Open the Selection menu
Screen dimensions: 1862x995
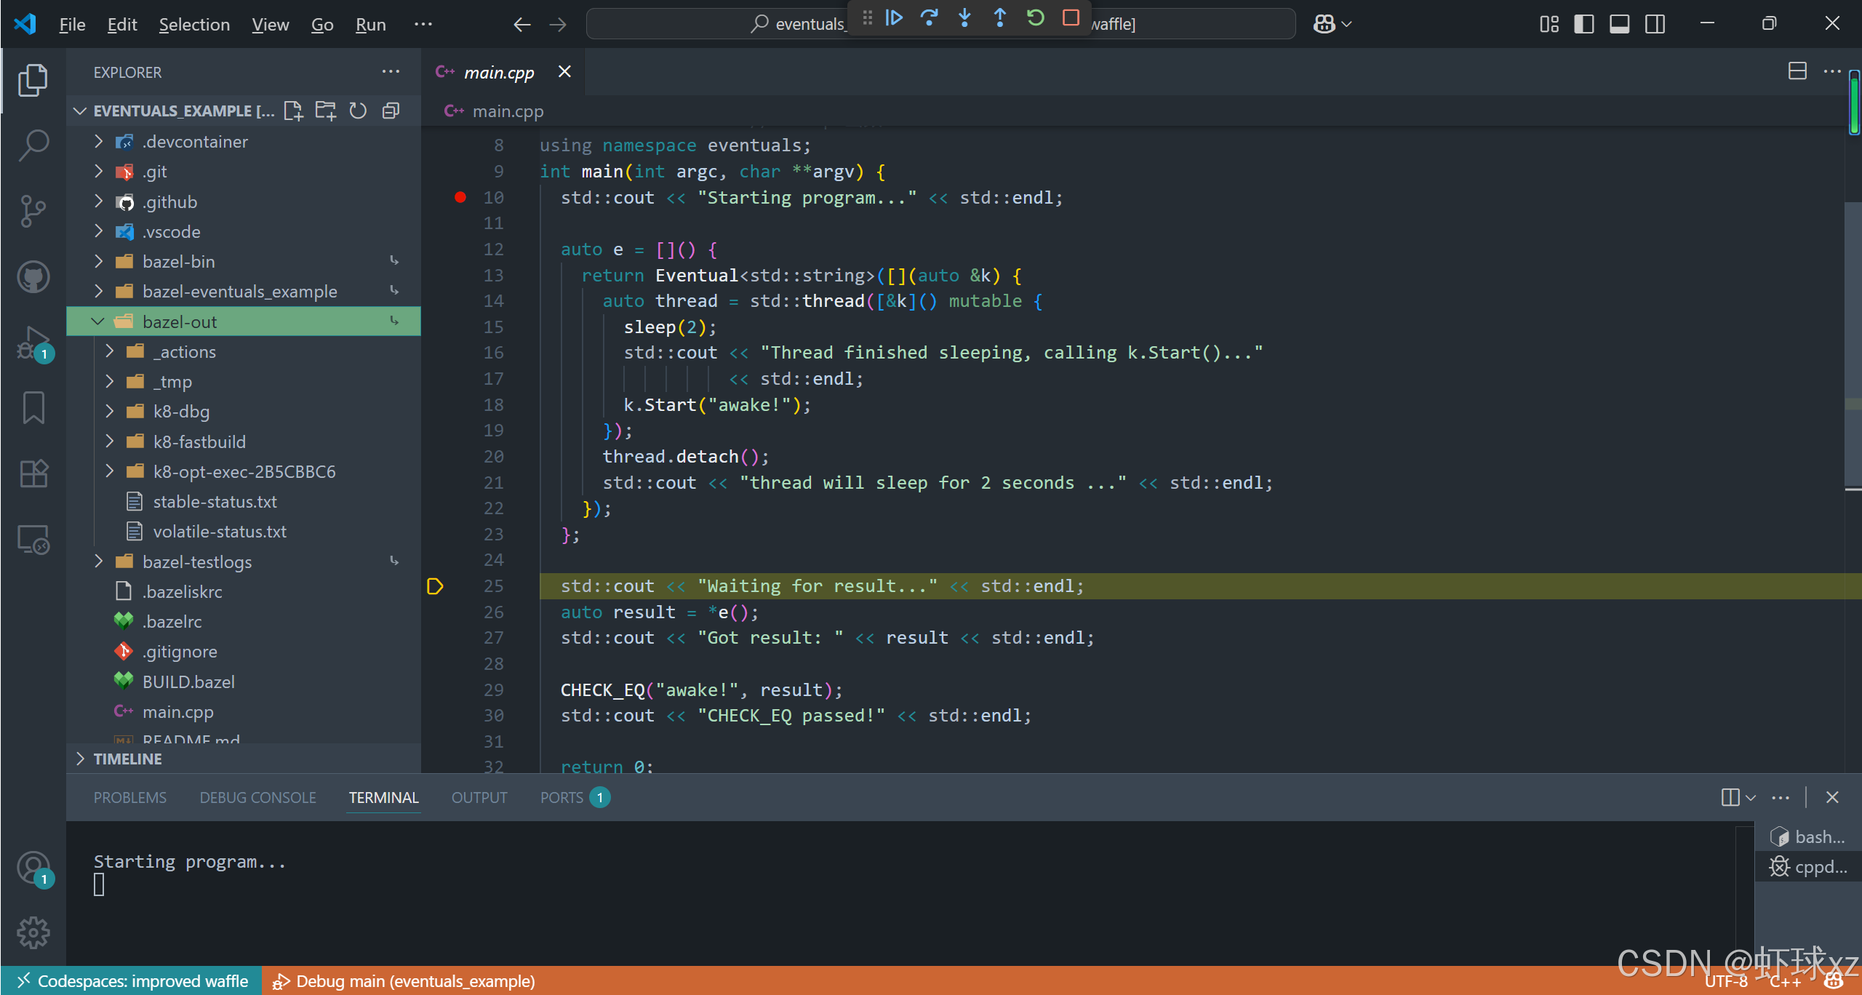click(194, 25)
